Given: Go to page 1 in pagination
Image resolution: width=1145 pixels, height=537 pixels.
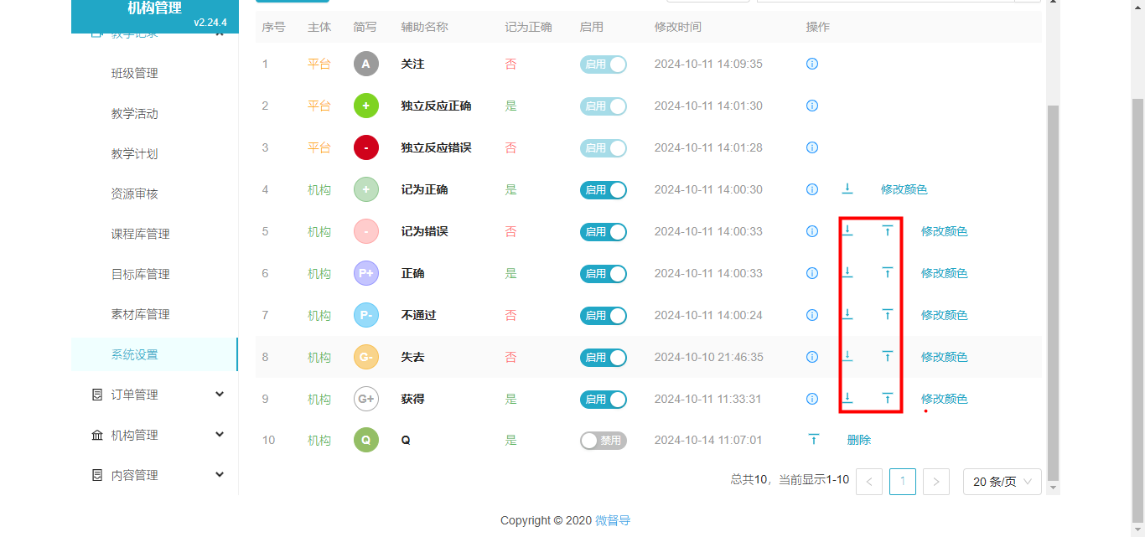Looking at the screenshot, I should (x=903, y=482).
